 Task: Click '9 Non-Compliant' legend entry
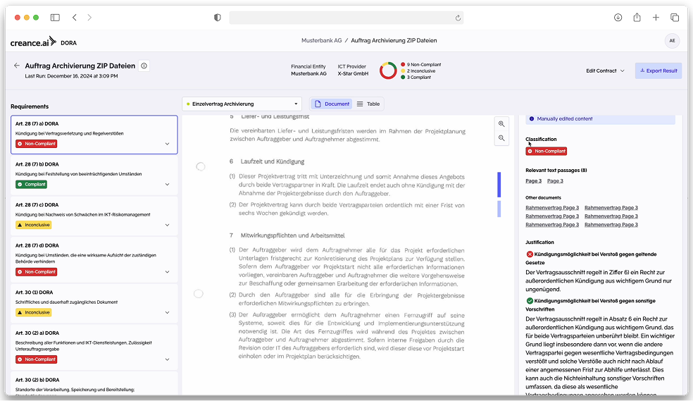[420, 65]
